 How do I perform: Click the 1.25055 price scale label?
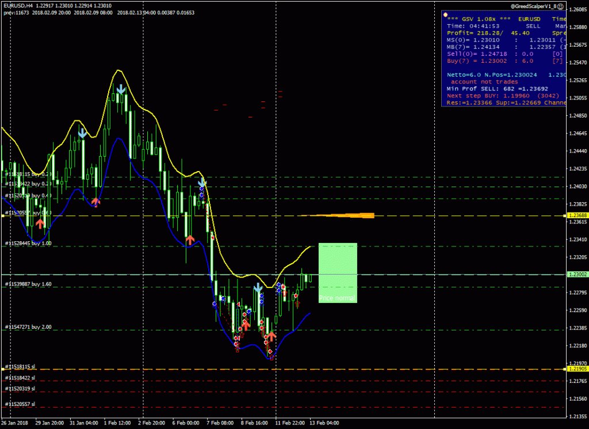(577, 98)
